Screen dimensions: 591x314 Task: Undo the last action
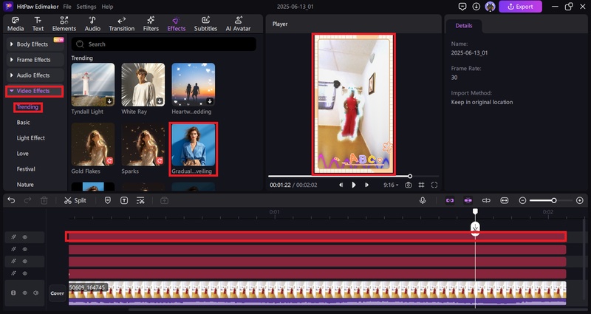click(11, 200)
